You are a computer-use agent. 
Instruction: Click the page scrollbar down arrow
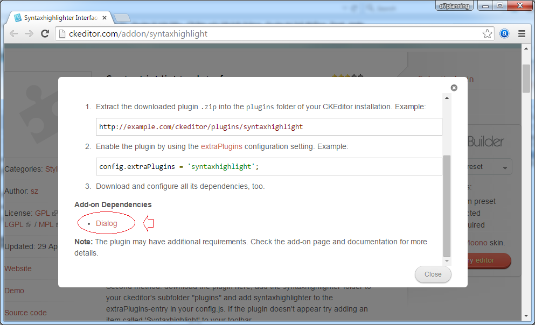coord(526,316)
